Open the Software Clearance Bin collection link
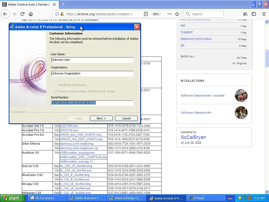 (196, 113)
